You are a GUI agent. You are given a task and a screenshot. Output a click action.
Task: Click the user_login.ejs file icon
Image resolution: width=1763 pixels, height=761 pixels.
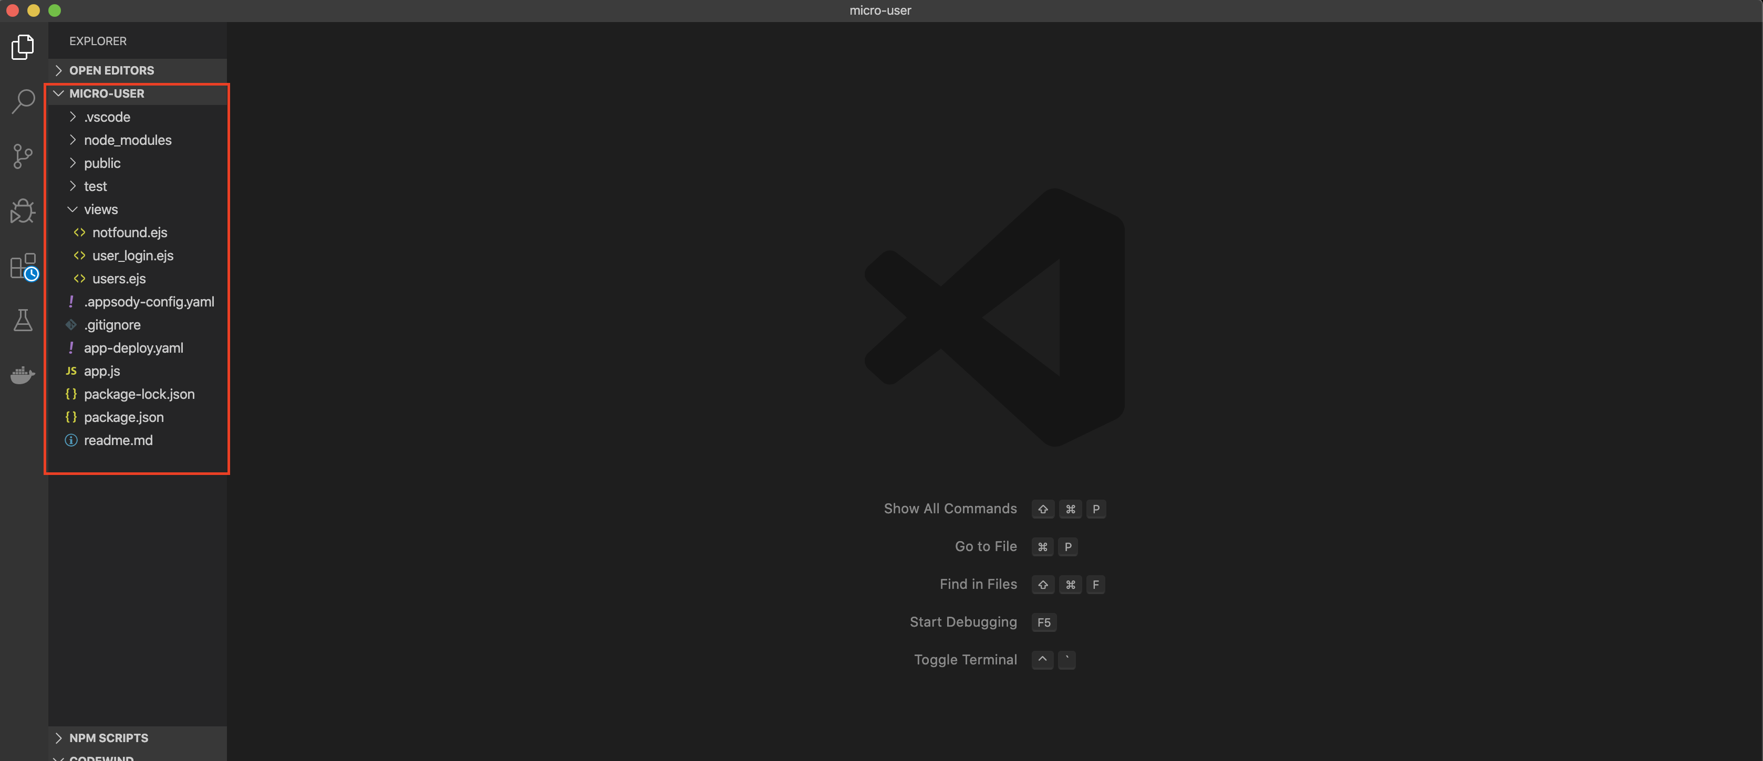coord(79,256)
